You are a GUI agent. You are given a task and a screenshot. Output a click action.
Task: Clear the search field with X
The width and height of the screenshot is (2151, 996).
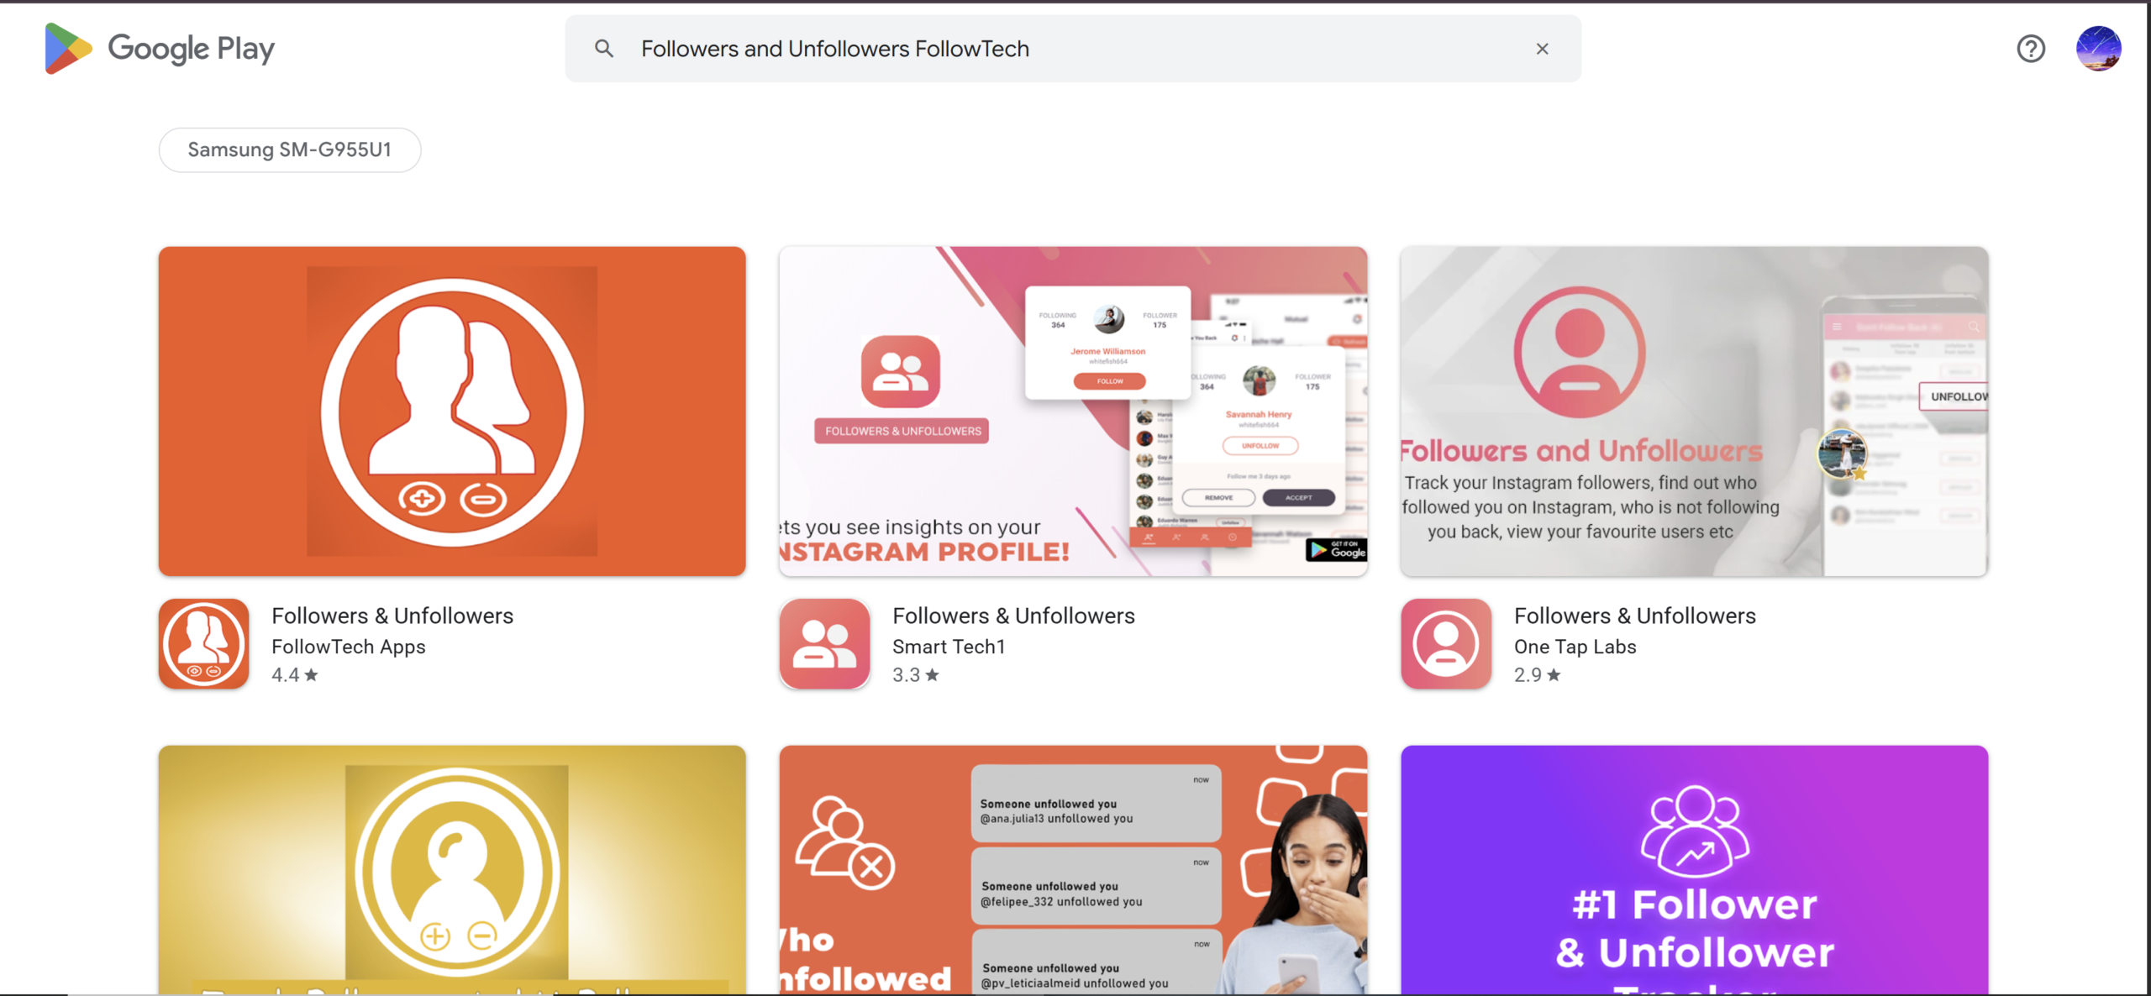tap(1542, 49)
